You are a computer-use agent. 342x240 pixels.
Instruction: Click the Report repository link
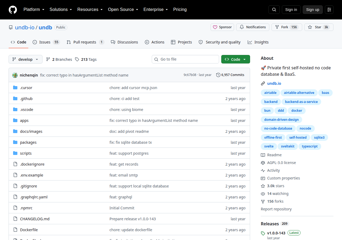(276, 209)
